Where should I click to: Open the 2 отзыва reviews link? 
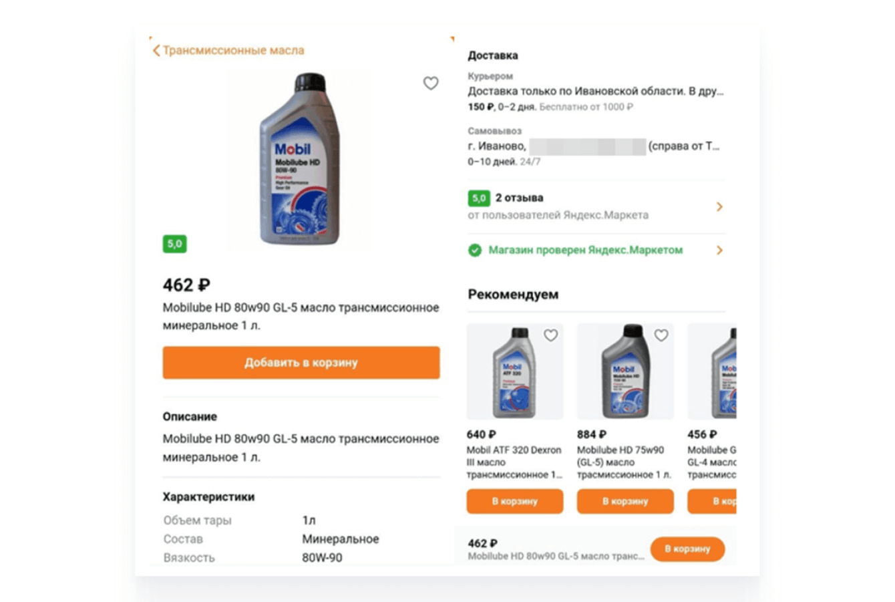520,198
